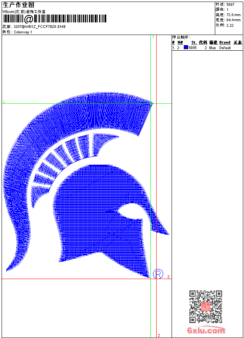The width and height of the screenshot is (244, 338).
Task: Click the 6xiu.com watermark link
Action: (206, 331)
